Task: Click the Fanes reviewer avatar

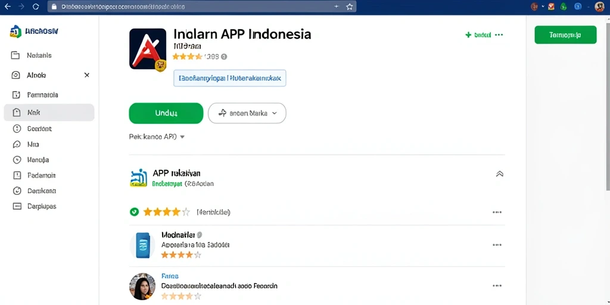Action: pyautogui.click(x=142, y=287)
